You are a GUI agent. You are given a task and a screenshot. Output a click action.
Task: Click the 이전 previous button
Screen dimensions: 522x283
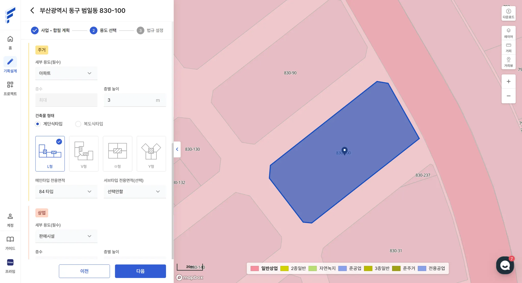click(84, 271)
